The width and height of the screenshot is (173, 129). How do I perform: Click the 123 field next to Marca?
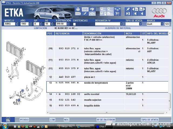tap(167, 24)
